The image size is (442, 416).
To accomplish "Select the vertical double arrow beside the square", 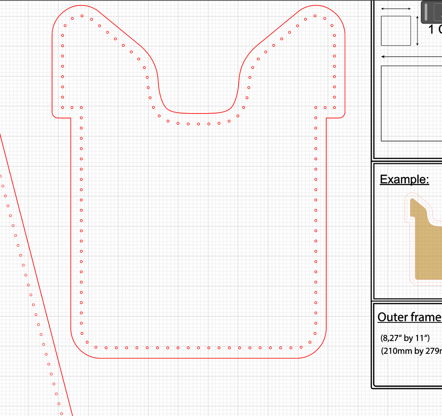I will [417, 31].
